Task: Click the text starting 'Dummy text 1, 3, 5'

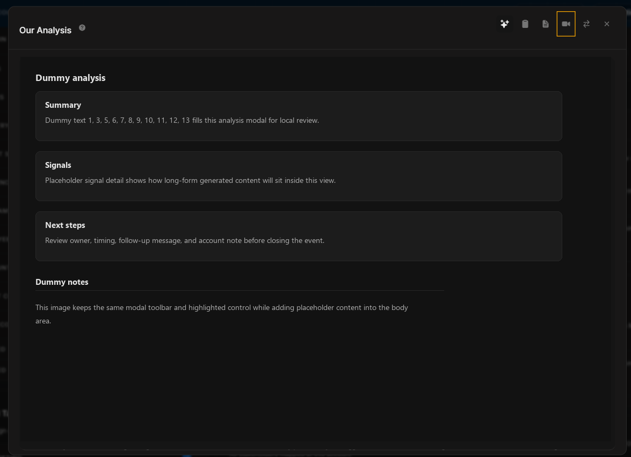Action: [182, 120]
